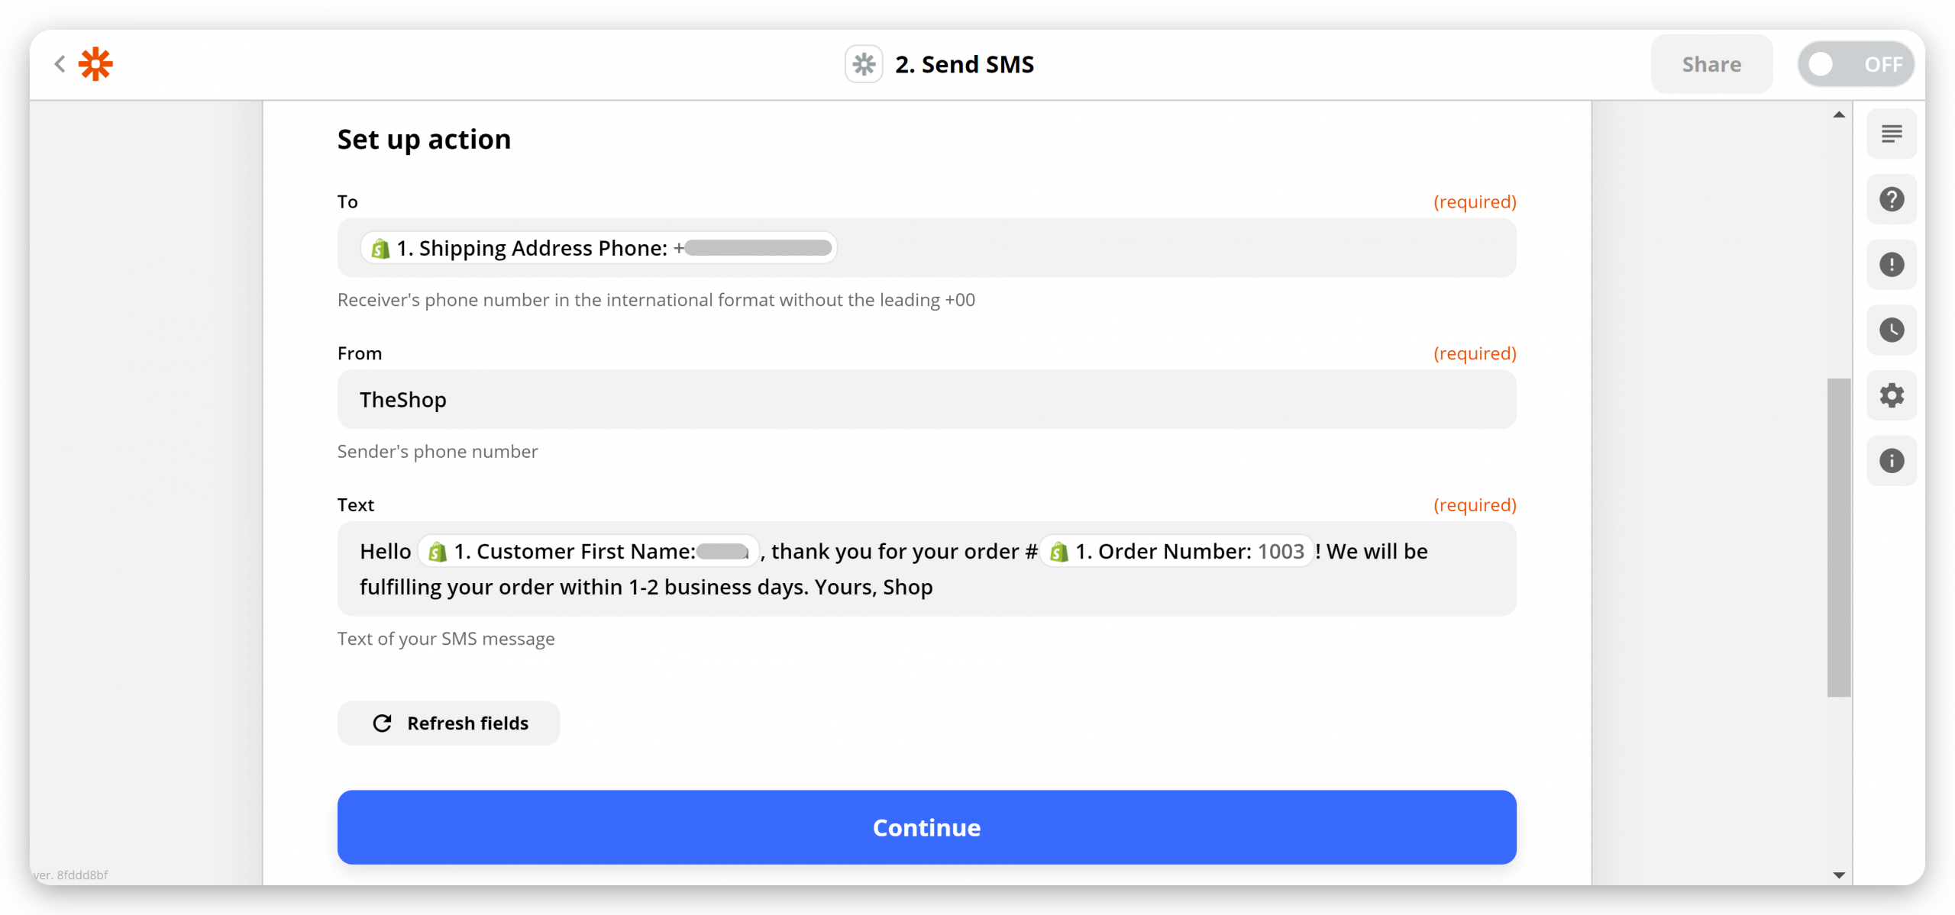This screenshot has width=1955, height=915.
Task: Click the Send SMS step app icon
Action: [864, 64]
